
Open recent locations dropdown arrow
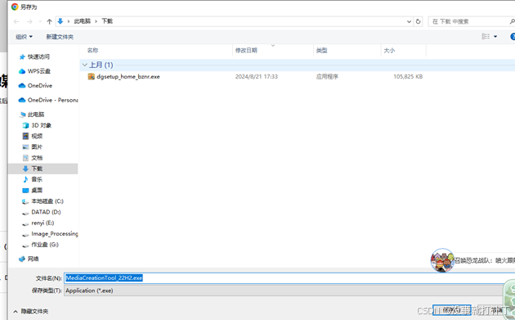(40, 22)
